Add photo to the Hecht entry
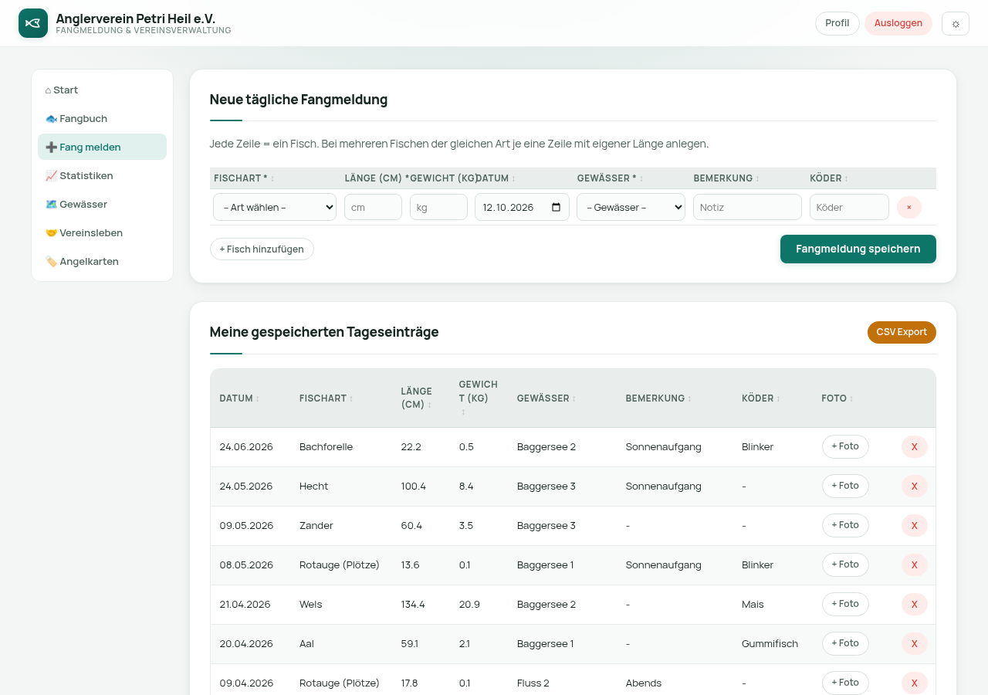988x695 pixels. click(x=845, y=486)
